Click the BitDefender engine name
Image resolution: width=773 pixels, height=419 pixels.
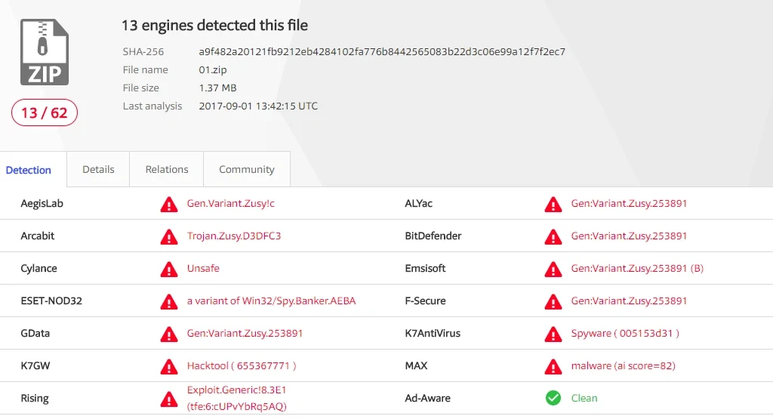(x=433, y=236)
